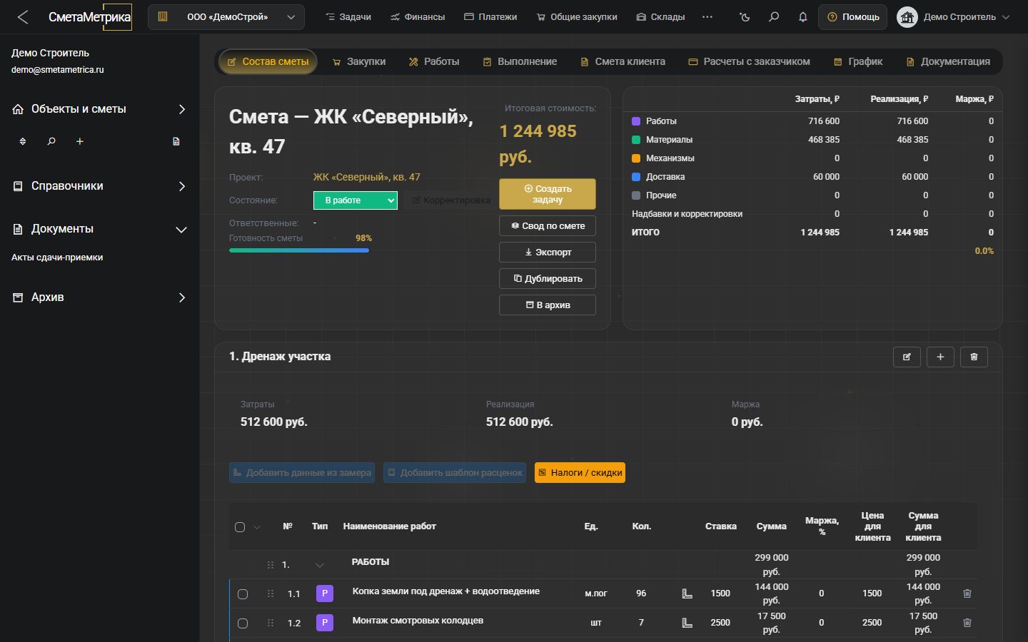Click sort icon under Объекты и сметы
This screenshot has height=642, width=1028.
(x=23, y=141)
